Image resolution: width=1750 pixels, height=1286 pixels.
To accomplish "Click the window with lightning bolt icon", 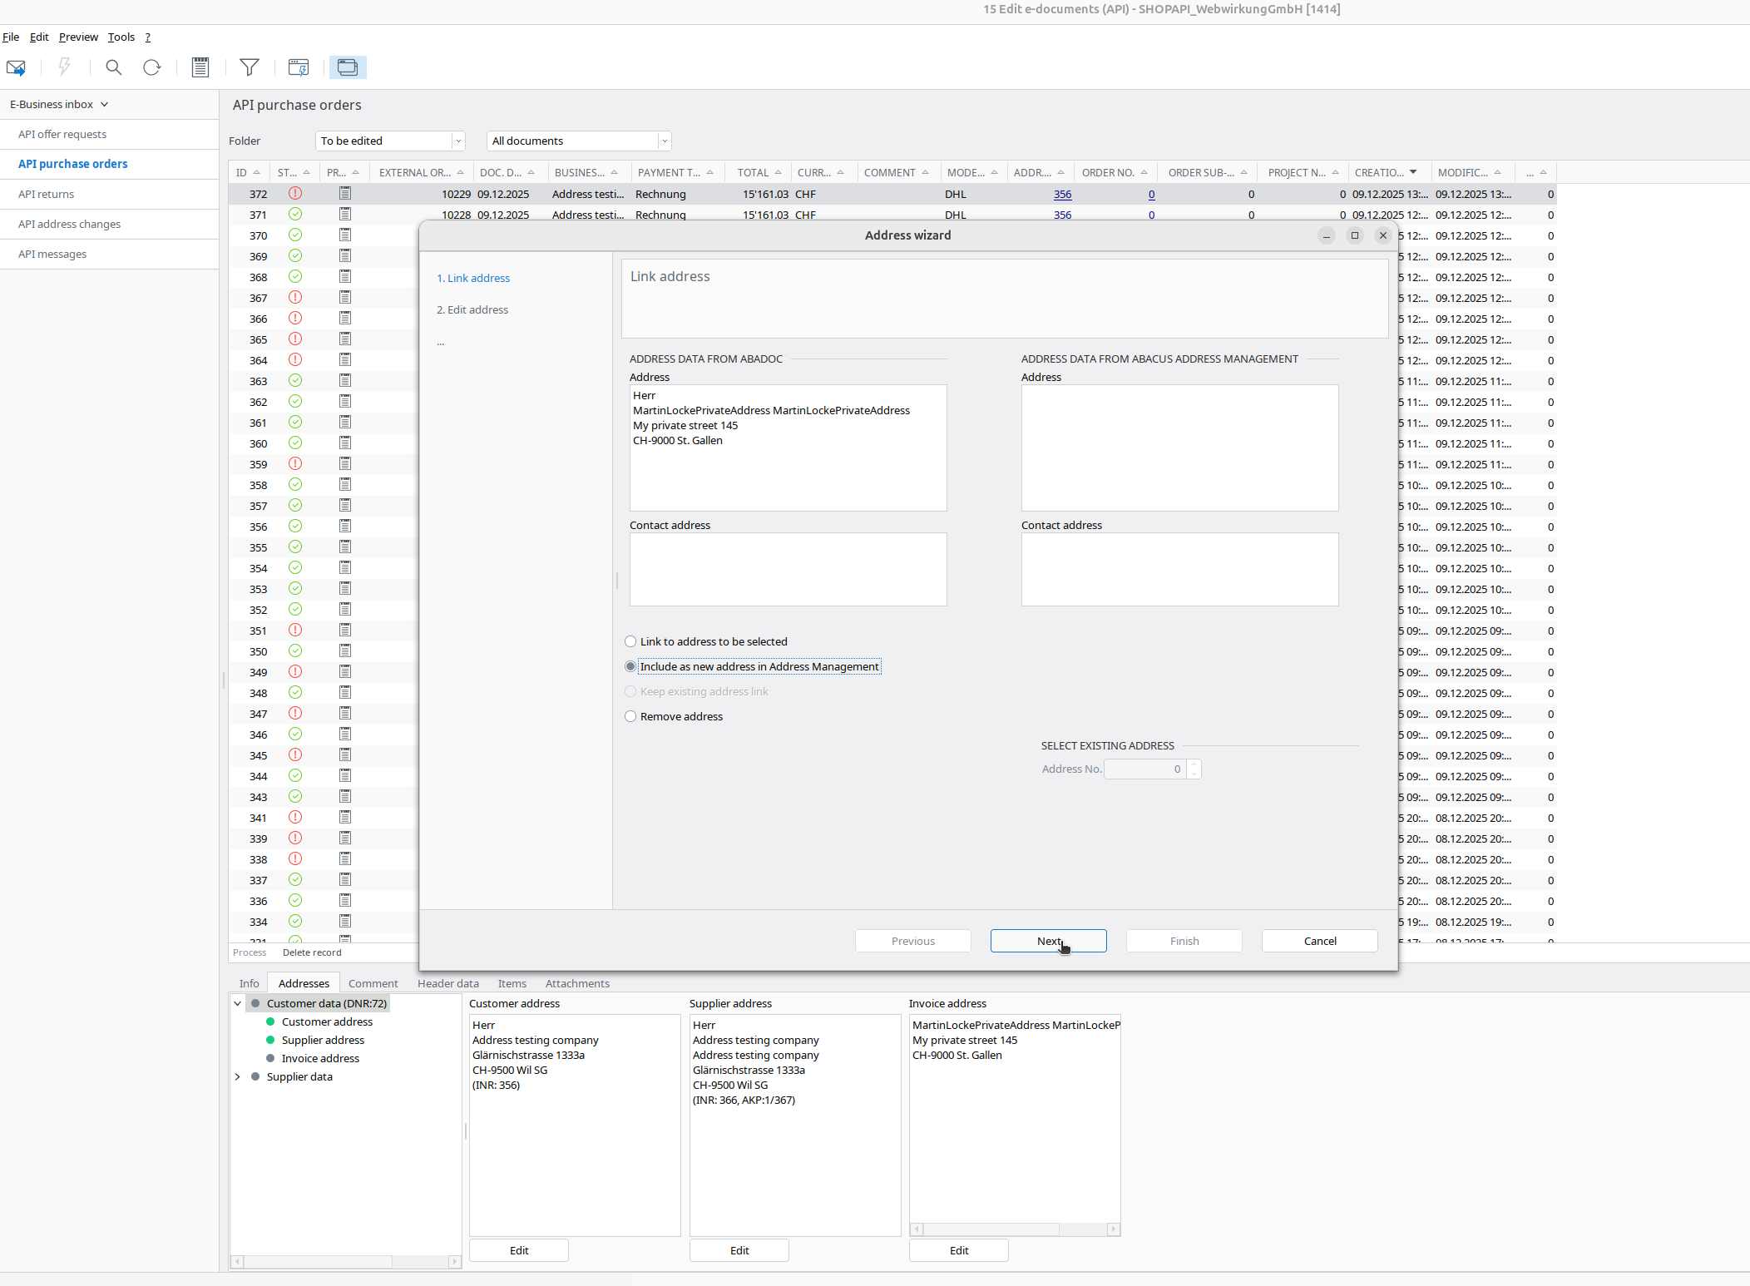I will click(x=298, y=67).
